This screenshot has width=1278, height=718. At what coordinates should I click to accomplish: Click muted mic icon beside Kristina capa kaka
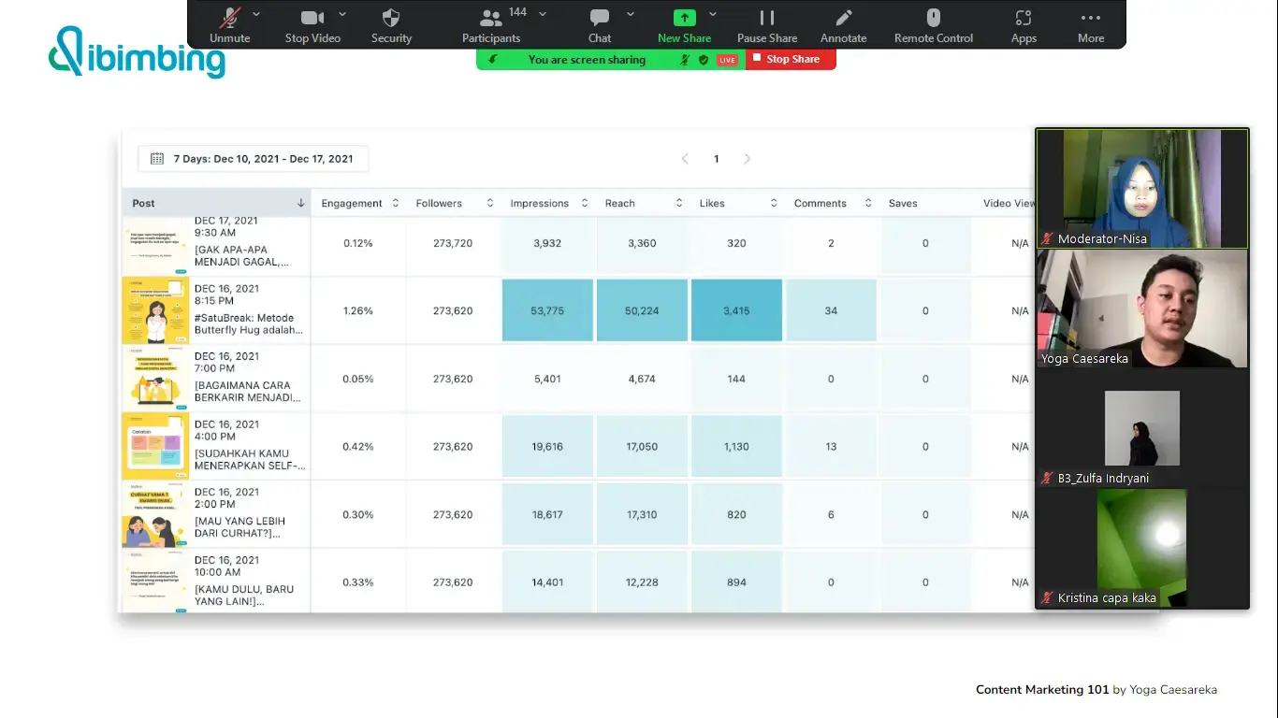coord(1048,598)
